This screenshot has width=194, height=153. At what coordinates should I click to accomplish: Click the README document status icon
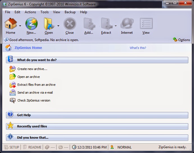25,147
